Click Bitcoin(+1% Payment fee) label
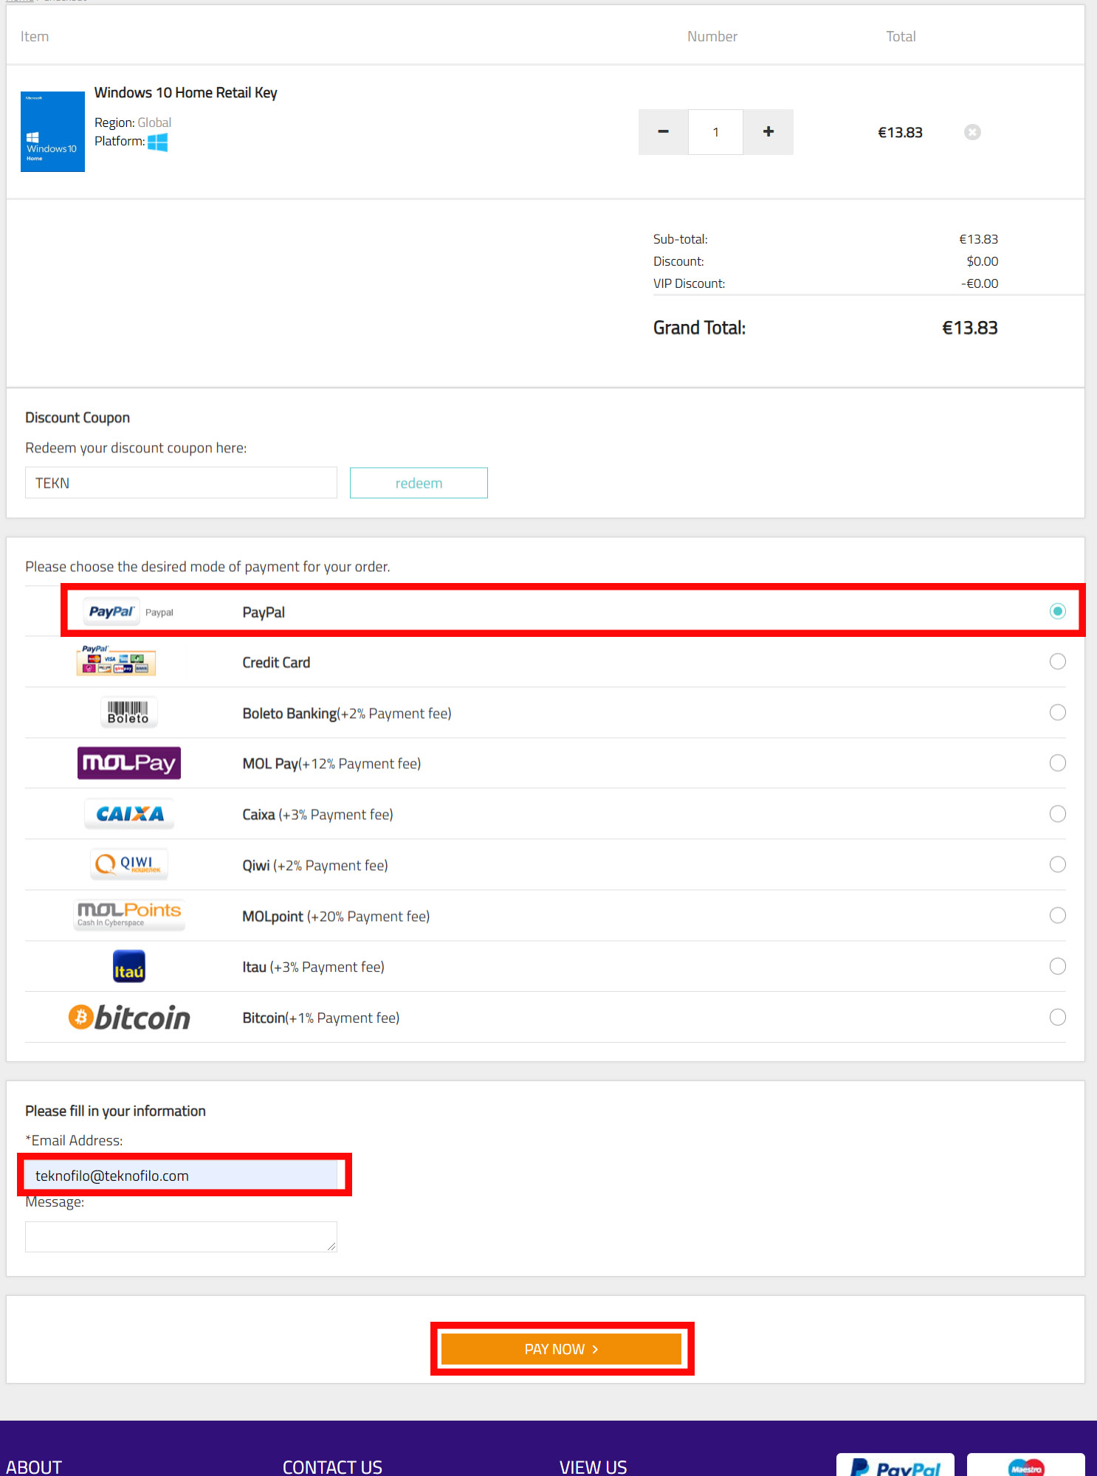The height and width of the screenshot is (1476, 1097). tap(321, 1018)
